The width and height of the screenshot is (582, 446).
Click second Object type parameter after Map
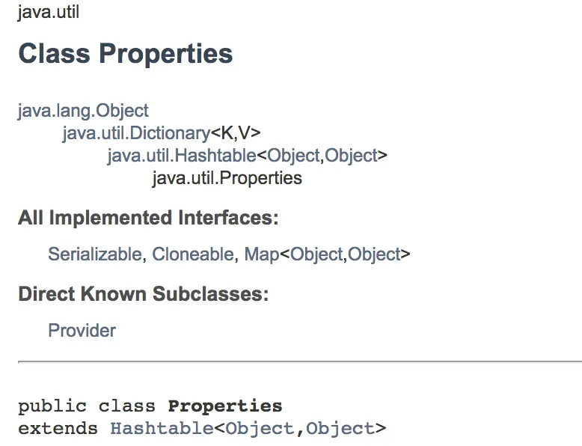374,254
